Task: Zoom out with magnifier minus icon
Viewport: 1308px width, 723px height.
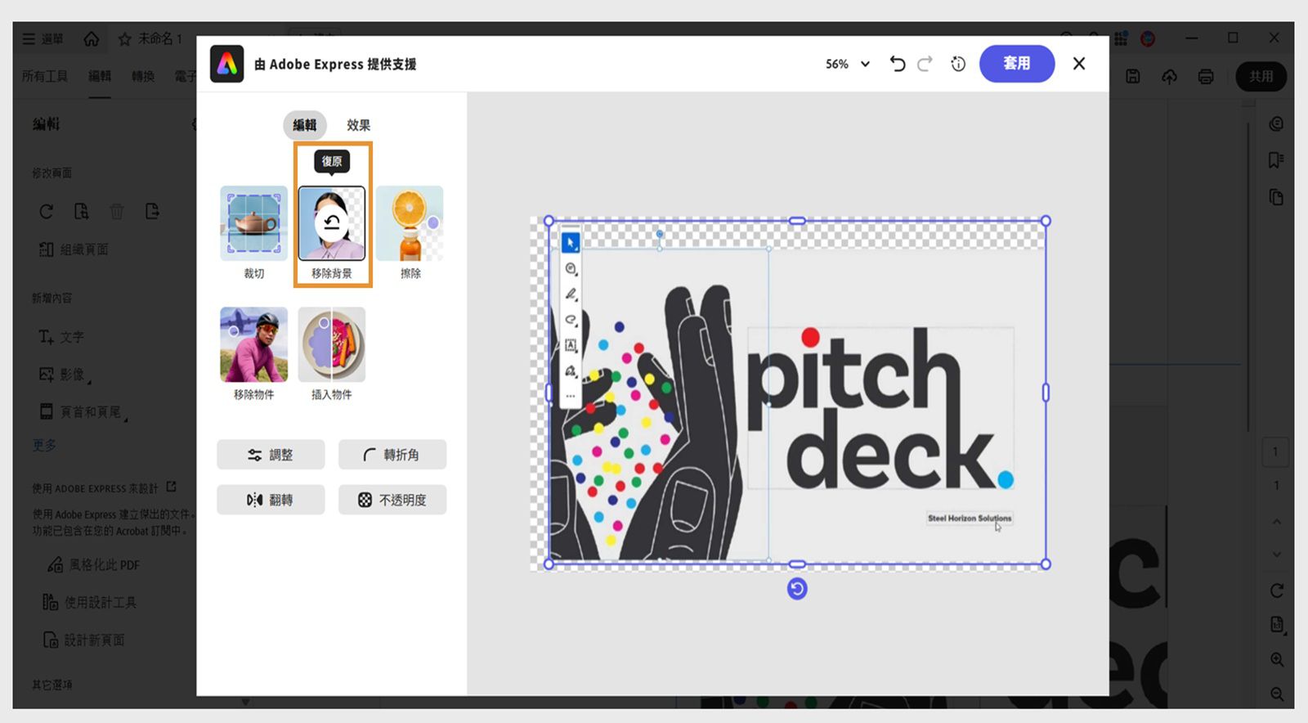Action: 1277,694
